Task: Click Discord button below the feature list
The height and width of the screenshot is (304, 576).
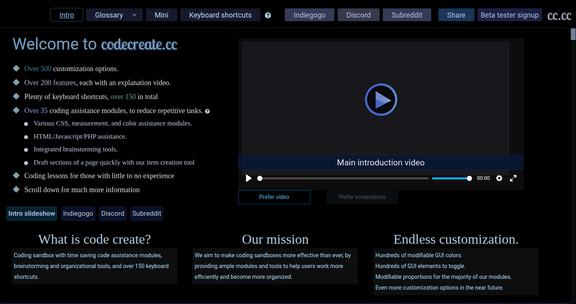Action: pos(113,214)
